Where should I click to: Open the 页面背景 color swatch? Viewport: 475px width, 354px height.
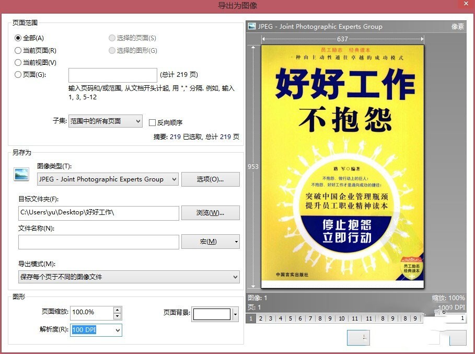coord(212,314)
